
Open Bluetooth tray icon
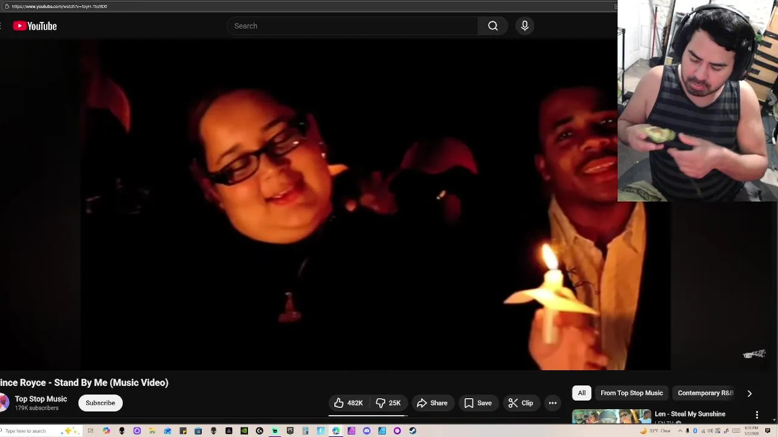695,431
